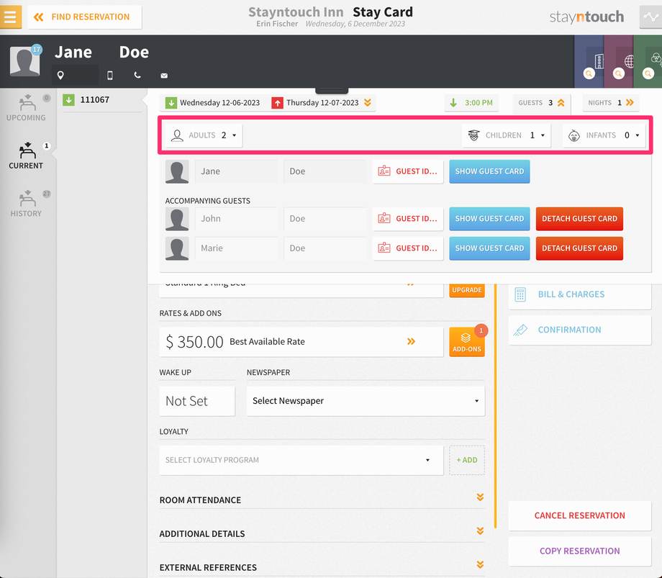Open the Adults count dropdown
The height and width of the screenshot is (578, 662).
point(204,135)
